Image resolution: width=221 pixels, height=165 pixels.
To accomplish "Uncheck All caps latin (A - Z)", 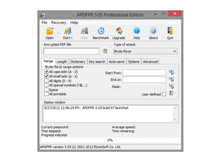I will (46, 72).
